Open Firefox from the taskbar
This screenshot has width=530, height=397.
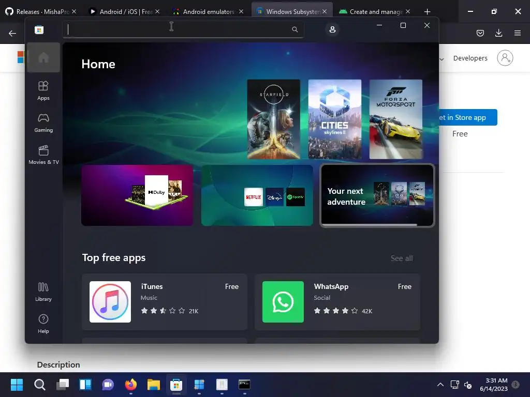click(x=131, y=385)
